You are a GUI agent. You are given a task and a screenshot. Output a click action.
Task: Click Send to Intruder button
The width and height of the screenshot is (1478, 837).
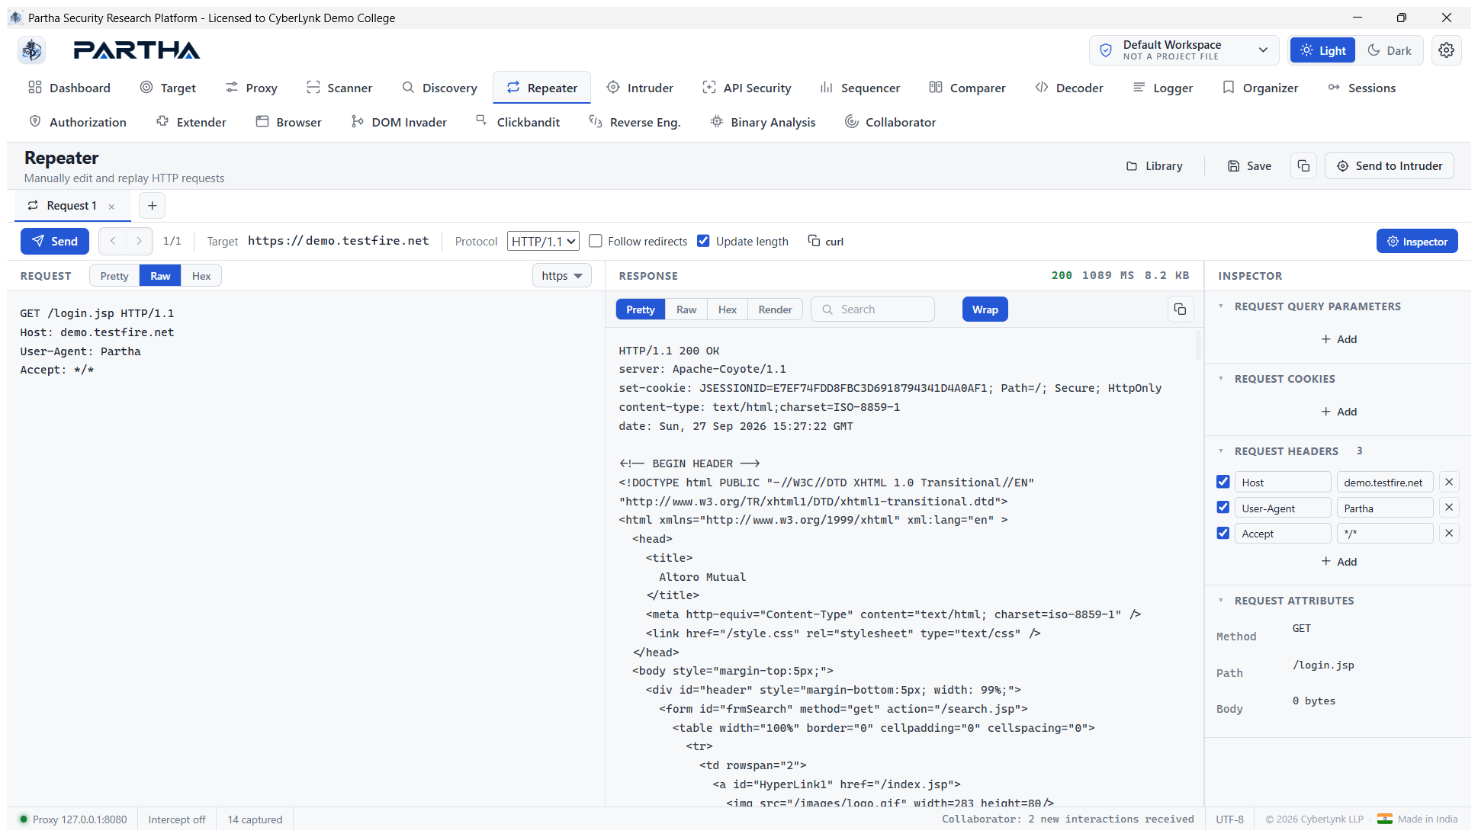[1390, 166]
